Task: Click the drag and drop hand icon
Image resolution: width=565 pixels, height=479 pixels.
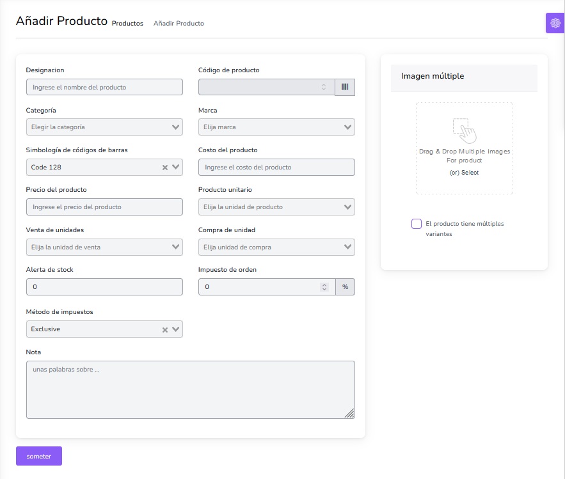Action: [464, 130]
